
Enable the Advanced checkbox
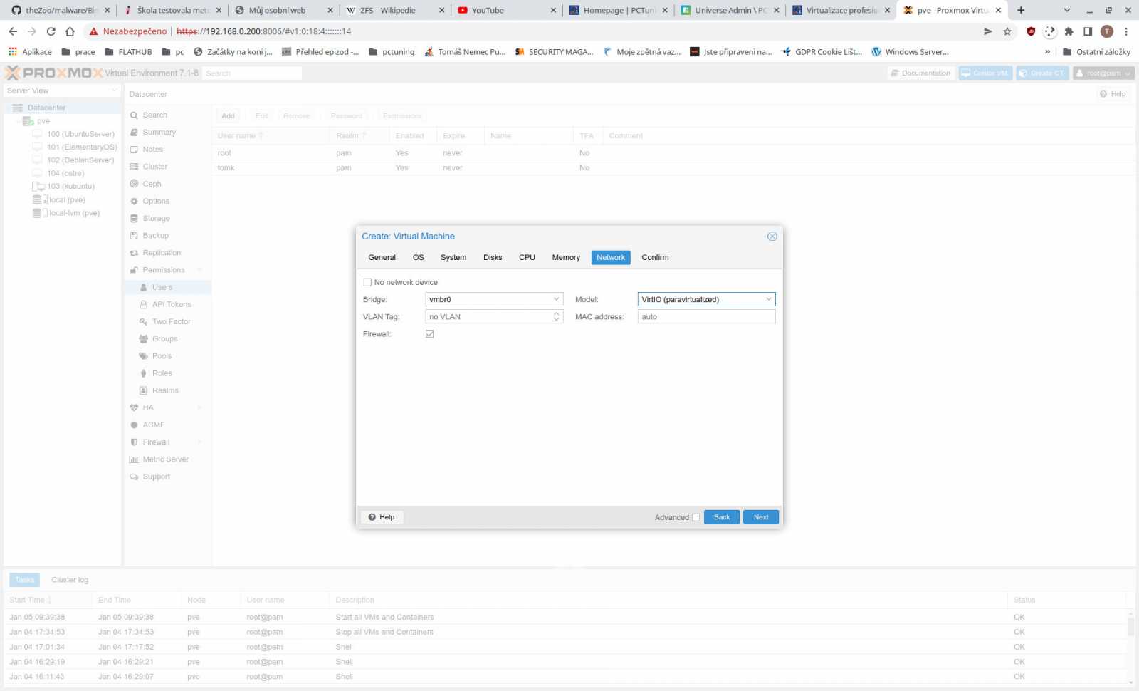tap(696, 518)
